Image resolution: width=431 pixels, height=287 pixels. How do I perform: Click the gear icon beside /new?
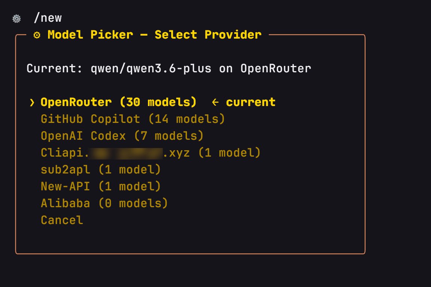click(16, 18)
